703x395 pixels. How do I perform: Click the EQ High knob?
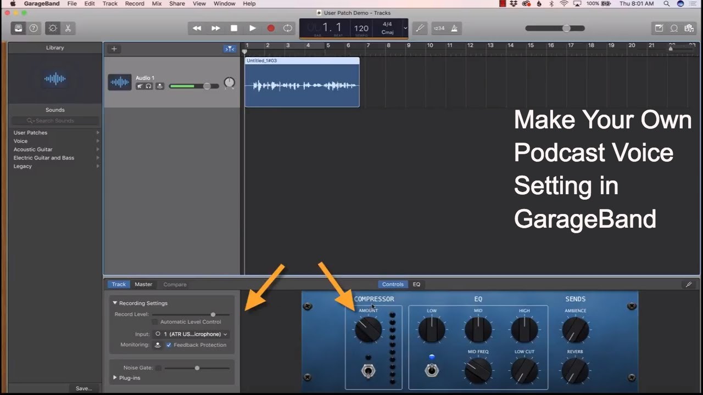click(525, 330)
